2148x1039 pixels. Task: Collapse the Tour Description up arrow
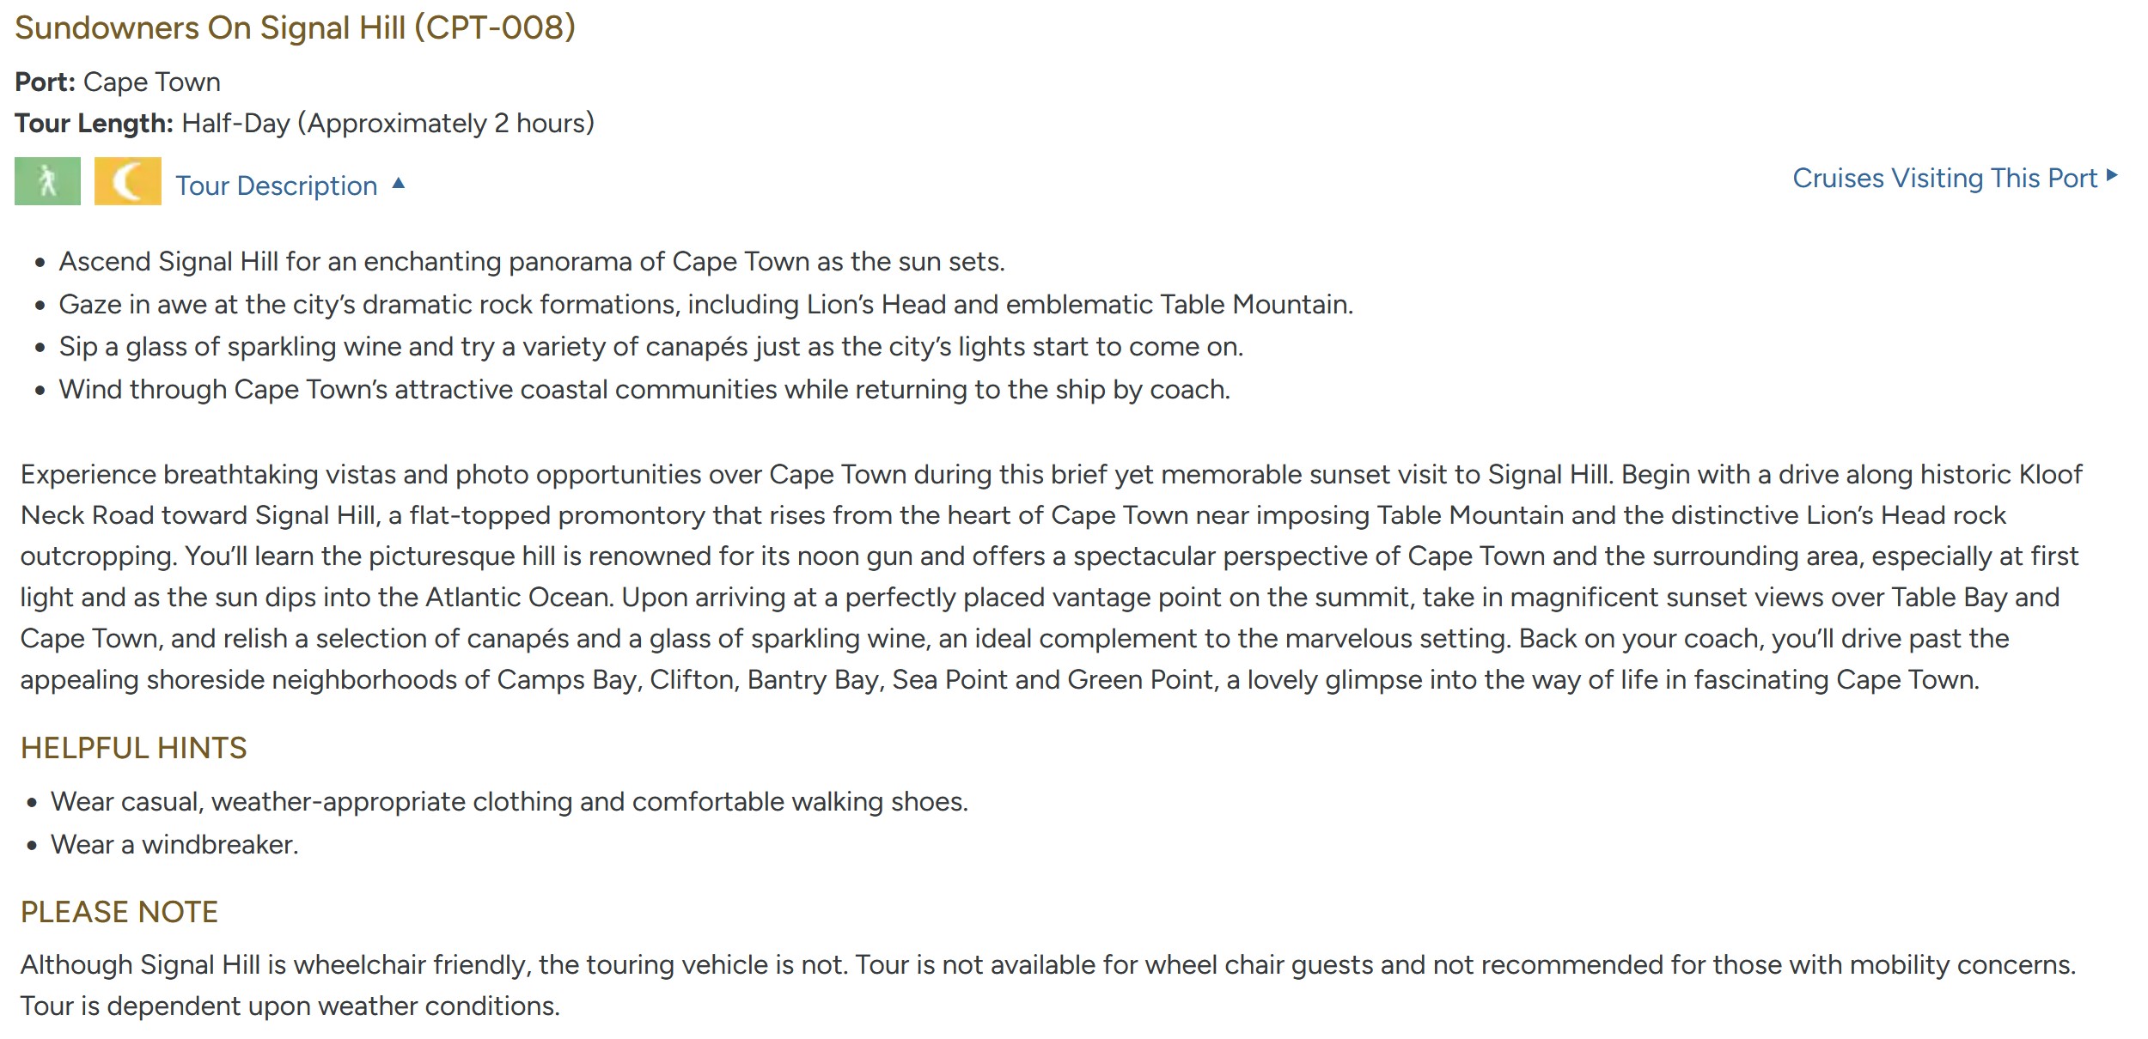(x=399, y=183)
